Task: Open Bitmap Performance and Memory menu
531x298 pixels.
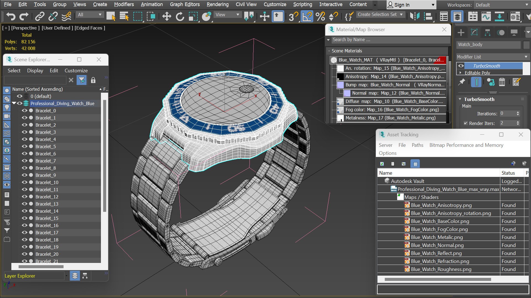Action: click(x=466, y=145)
